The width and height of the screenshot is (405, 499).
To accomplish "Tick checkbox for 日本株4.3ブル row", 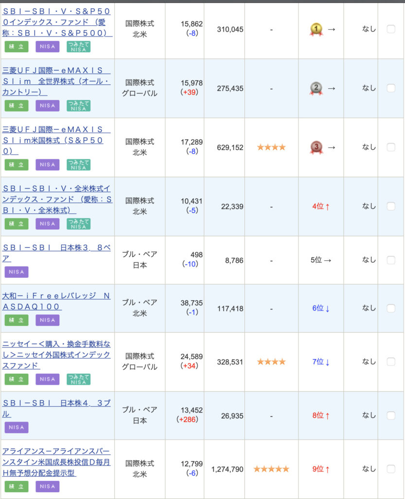I will (391, 416).
